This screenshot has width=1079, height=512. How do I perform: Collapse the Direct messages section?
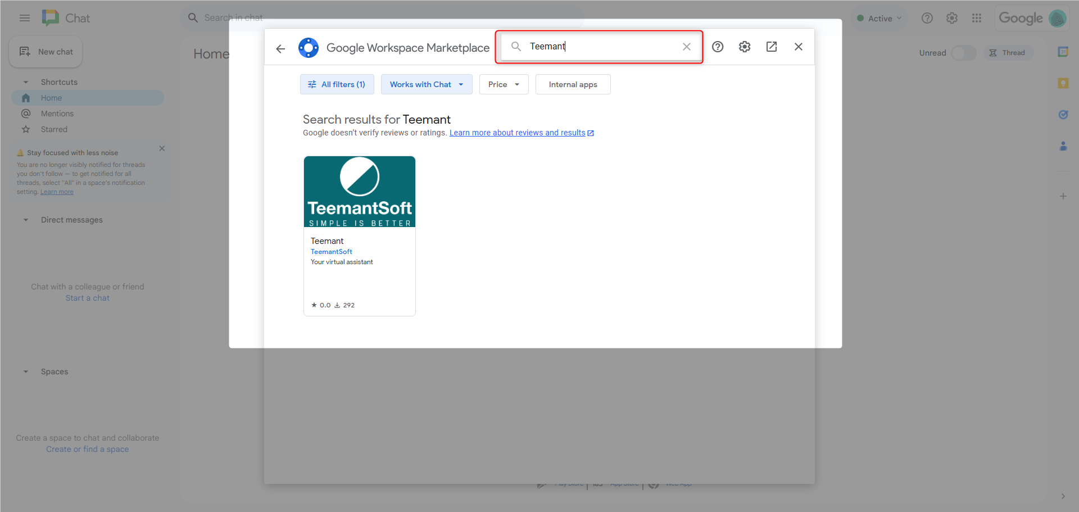(x=26, y=220)
